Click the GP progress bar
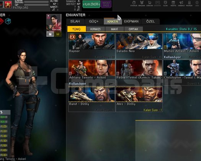The width and height of the screenshot is (201, 161). 36,5
